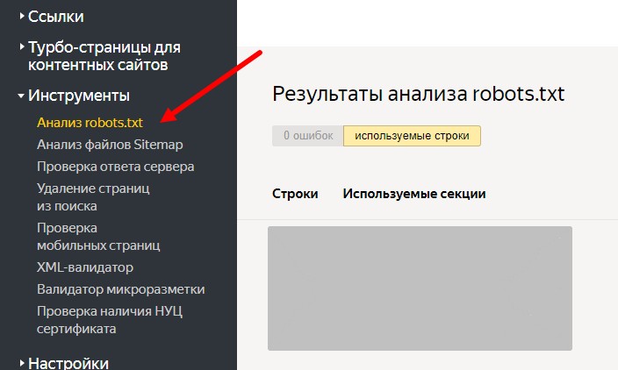618x370 pixels.
Task: Toggle the 0 ошибок filter
Action: click(x=307, y=137)
